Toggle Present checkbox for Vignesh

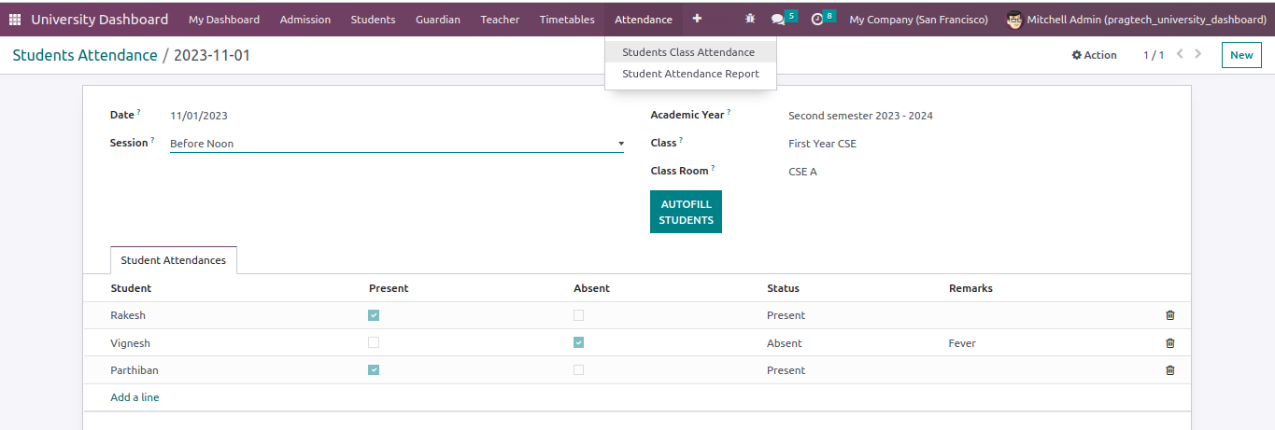point(374,342)
